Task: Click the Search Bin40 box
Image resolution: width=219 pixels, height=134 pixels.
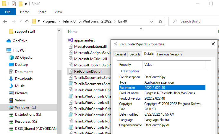Action: pos(194,21)
